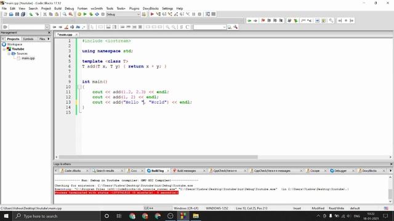Click the Cut toolbar icon
This screenshot has height=221, width=394.
click(x=45, y=14)
